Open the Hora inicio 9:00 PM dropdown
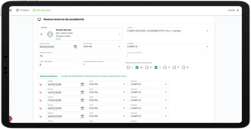251x129 pixels. coord(119,47)
